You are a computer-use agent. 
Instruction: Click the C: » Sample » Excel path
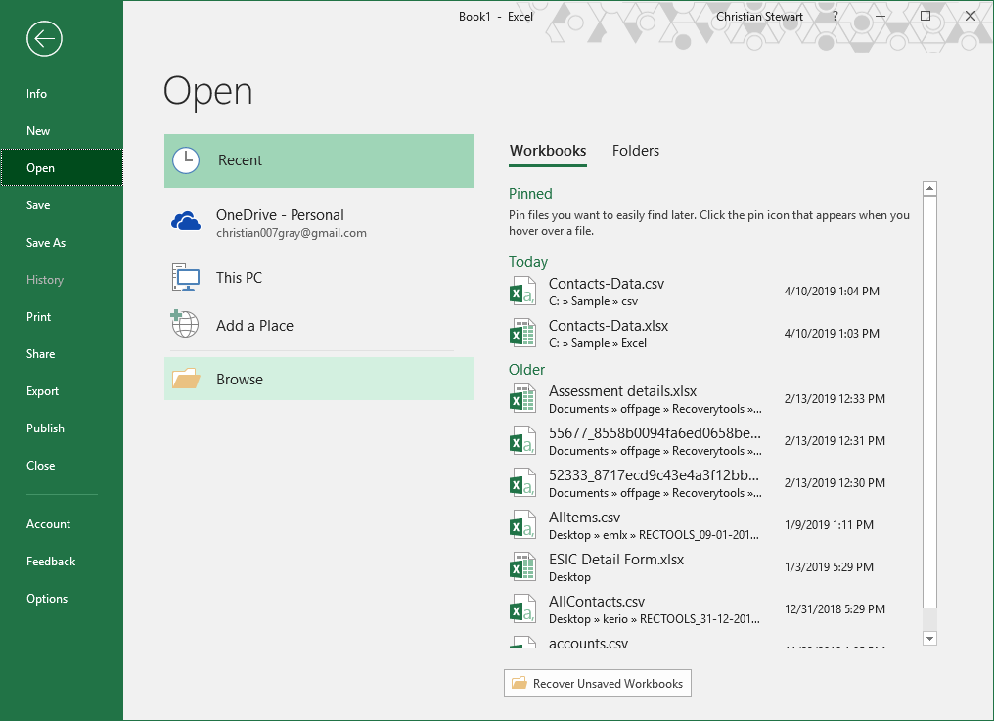click(x=597, y=343)
